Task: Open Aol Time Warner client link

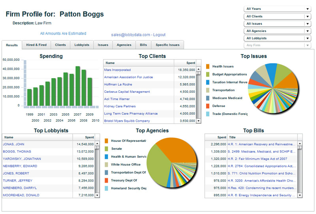Action: click(117, 99)
